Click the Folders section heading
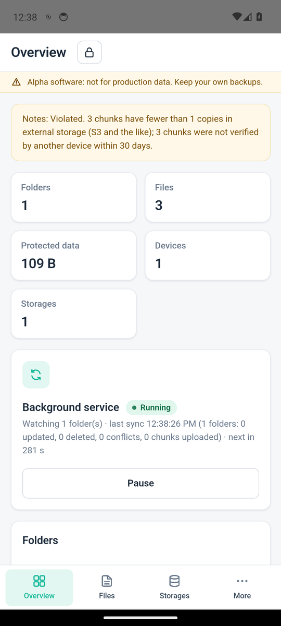281x626 pixels. pyautogui.click(x=40, y=540)
